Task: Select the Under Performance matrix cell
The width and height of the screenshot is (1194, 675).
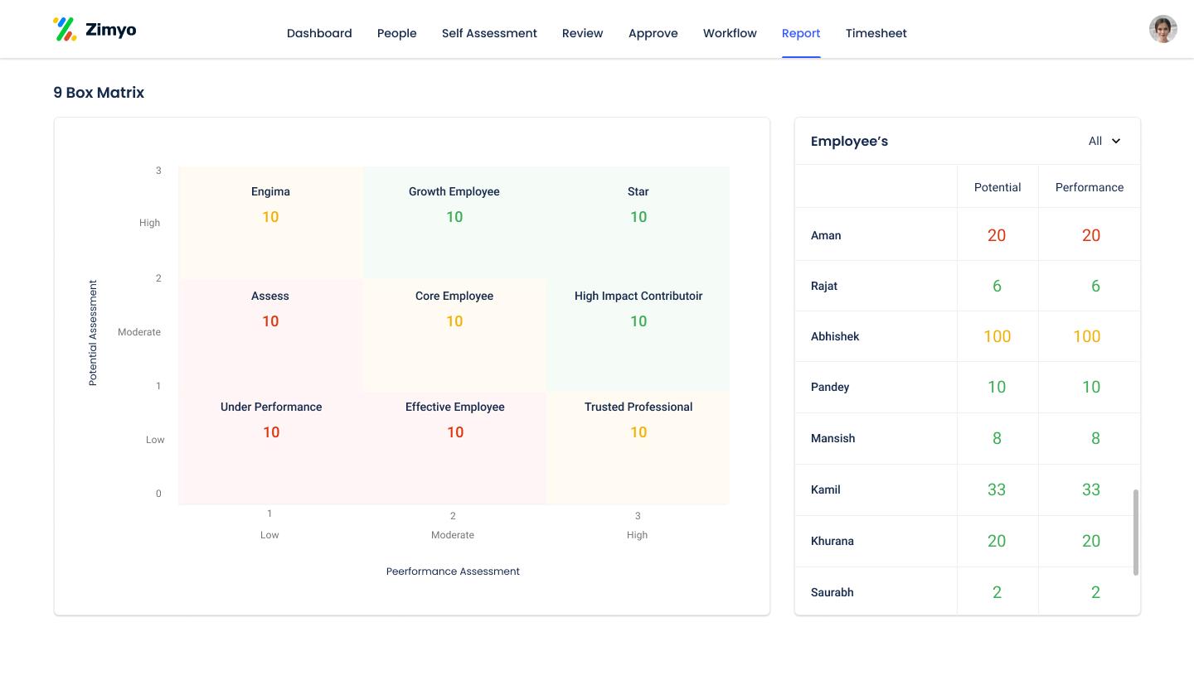Action: tap(270, 447)
